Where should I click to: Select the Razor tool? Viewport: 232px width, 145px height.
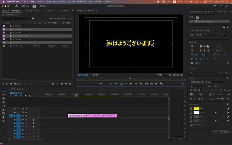pyautogui.click(x=3, y=102)
